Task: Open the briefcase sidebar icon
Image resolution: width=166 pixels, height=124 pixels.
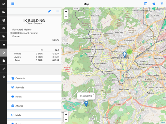Action: 4,28
